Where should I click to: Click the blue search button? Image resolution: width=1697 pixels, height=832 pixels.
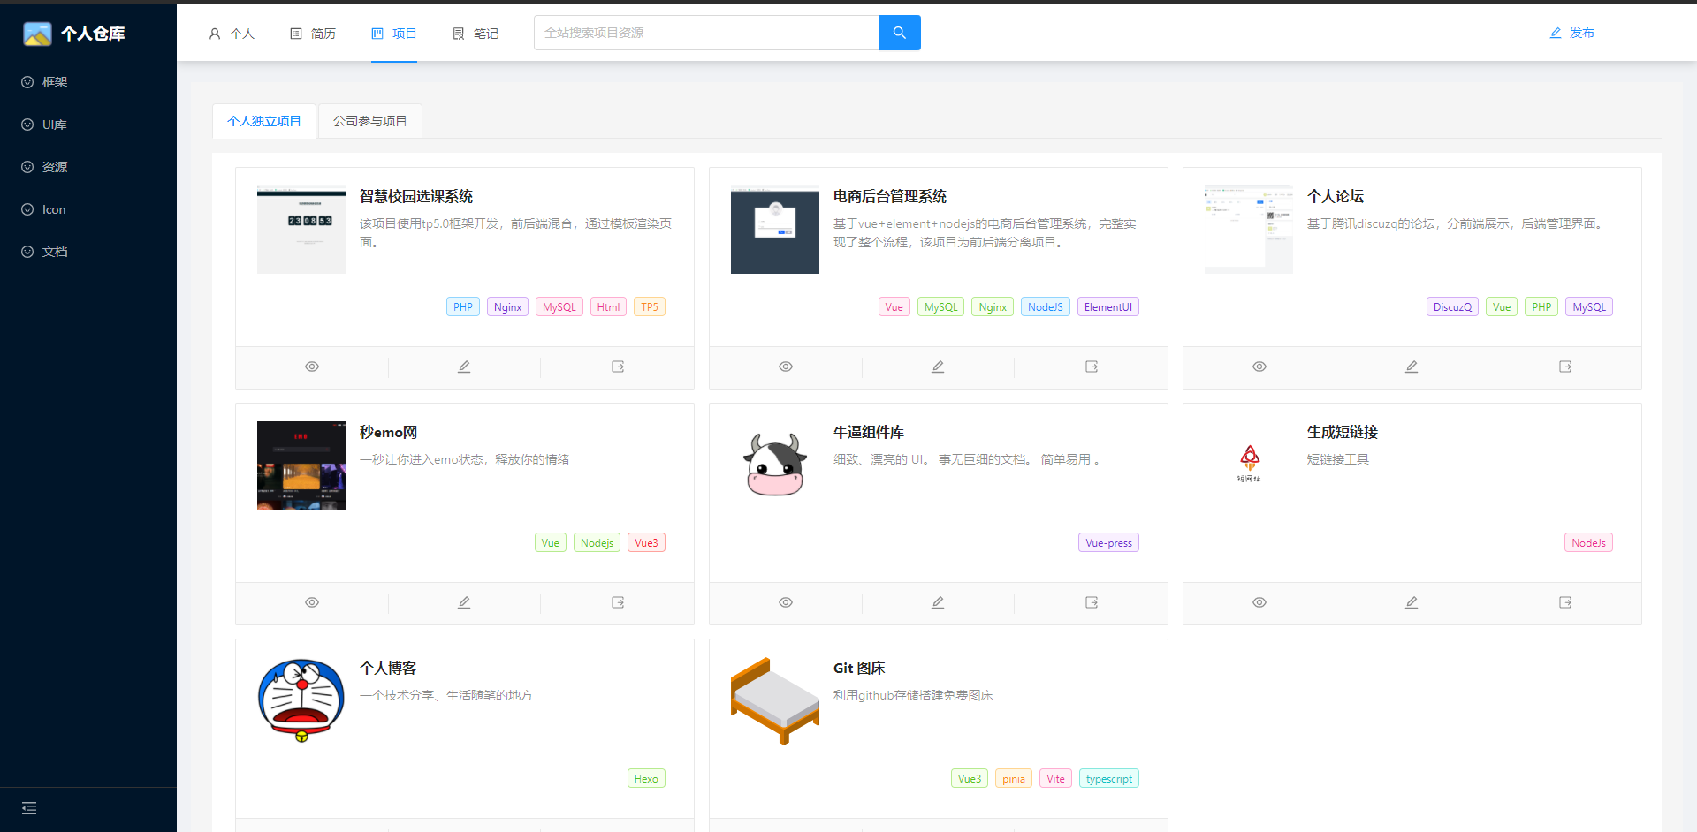tap(899, 32)
